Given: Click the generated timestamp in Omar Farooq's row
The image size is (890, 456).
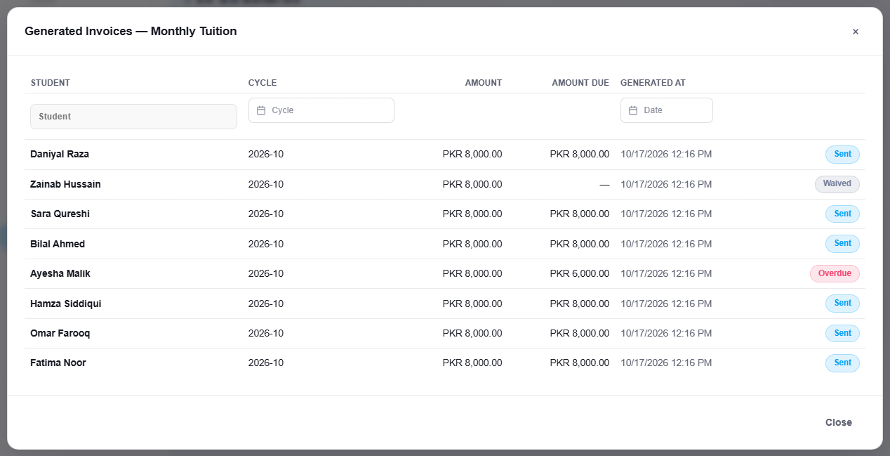Looking at the screenshot, I should click(666, 333).
